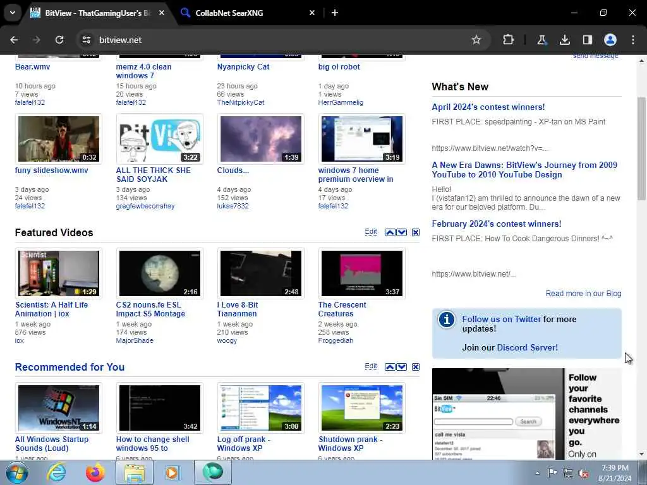This screenshot has height=485, width=647.
Task: Open CS2 nouns.fe ESL Impact S5 Montage thumbnail
Action: pos(160,273)
